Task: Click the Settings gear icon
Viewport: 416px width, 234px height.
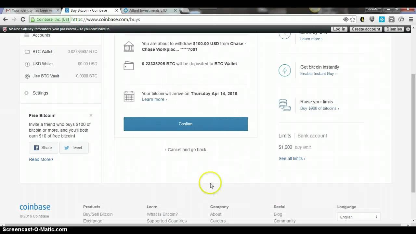Action: pos(27,93)
